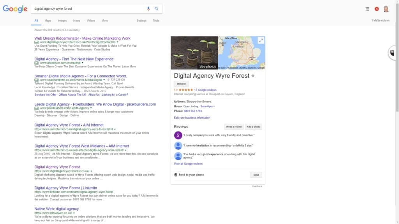This screenshot has width=399, height=224.
Task: Click the Website button in business panel
Action: [181, 84]
